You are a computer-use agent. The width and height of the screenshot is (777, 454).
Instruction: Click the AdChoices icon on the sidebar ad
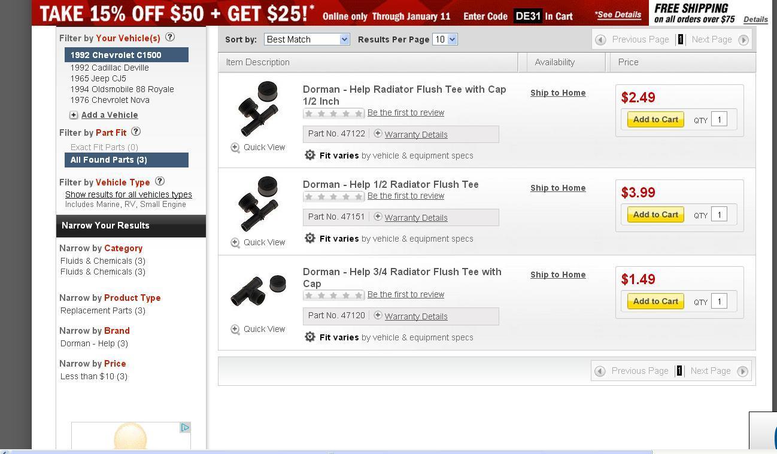[x=185, y=427]
